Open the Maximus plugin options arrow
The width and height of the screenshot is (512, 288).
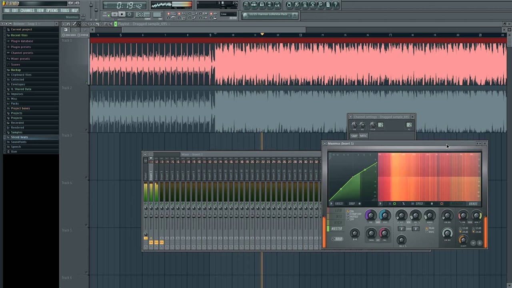(x=325, y=144)
